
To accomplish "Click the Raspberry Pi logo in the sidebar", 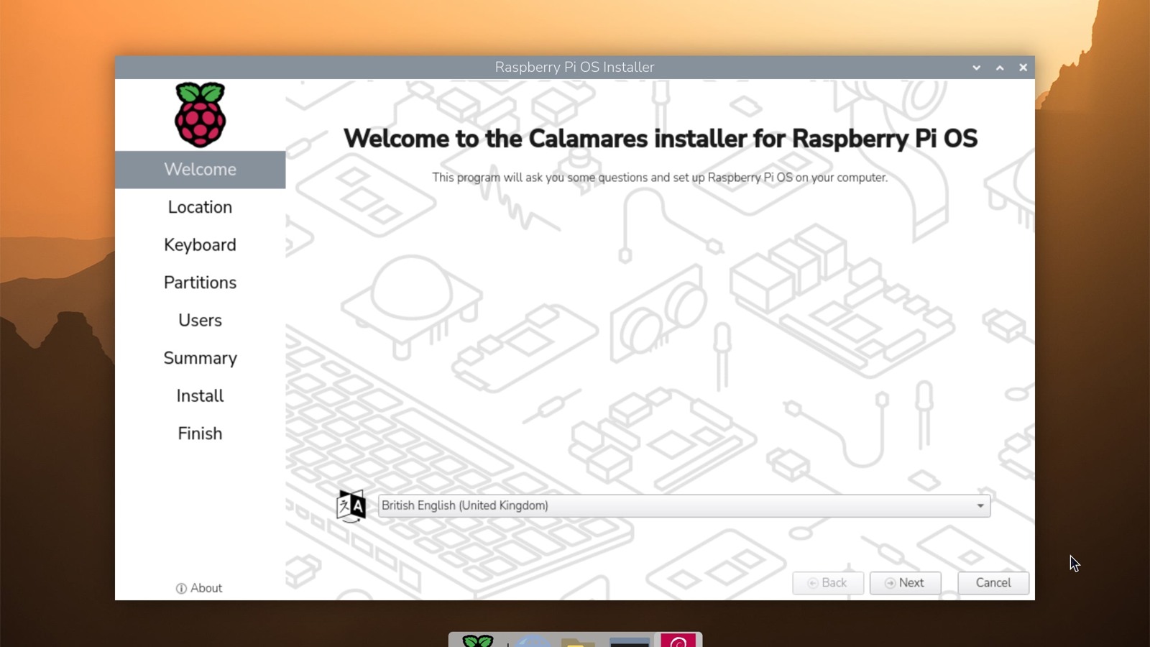I will click(200, 115).
